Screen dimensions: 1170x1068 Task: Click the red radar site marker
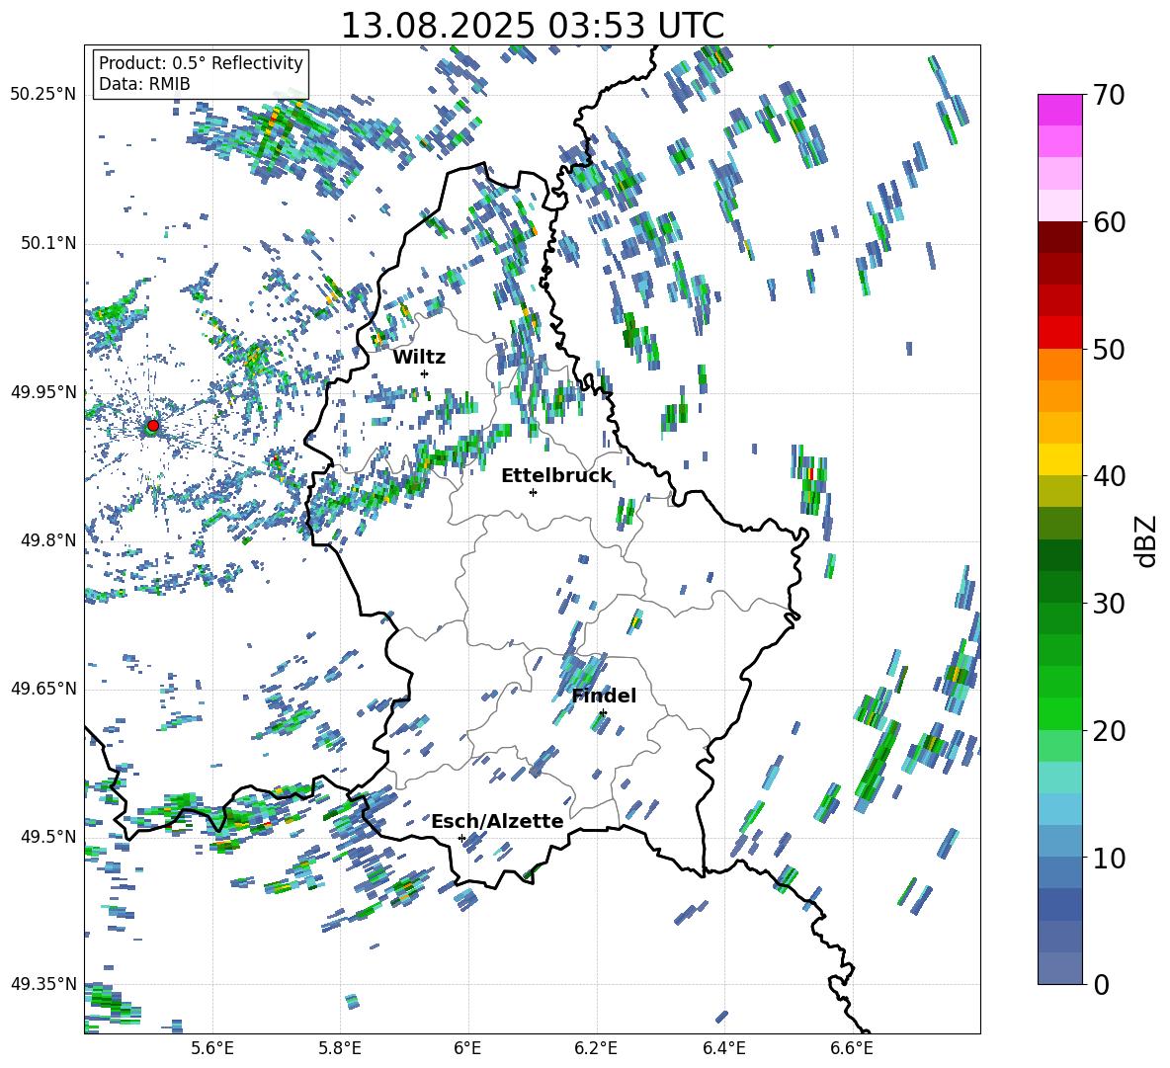153,426
